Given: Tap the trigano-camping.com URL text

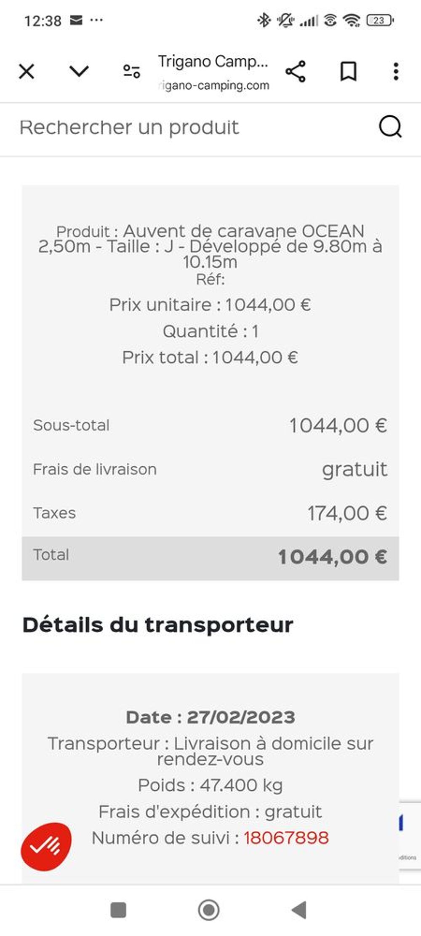Looking at the screenshot, I should click(x=213, y=86).
